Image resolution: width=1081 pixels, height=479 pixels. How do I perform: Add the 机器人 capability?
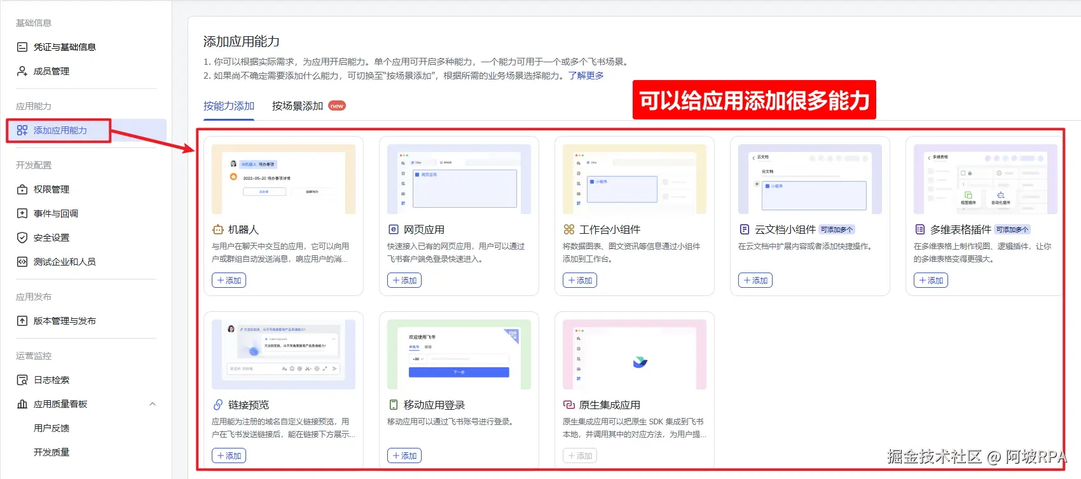(x=229, y=280)
